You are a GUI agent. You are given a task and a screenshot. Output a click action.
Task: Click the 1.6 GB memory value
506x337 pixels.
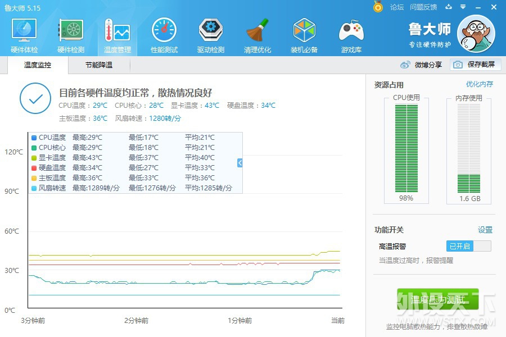(470, 199)
